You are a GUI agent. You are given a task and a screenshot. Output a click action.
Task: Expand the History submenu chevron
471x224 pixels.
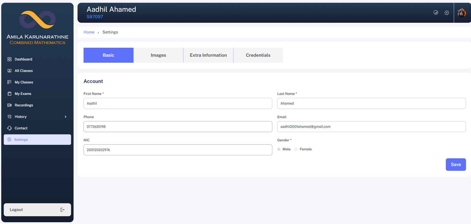coord(65,117)
